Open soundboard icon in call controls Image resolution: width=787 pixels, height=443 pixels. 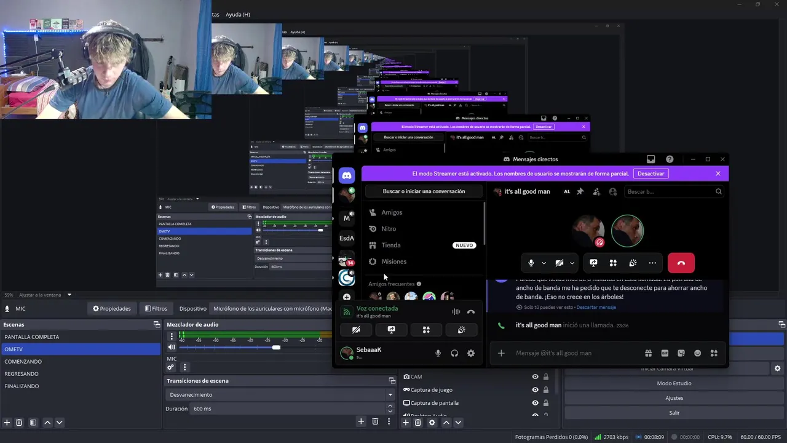coord(633,263)
